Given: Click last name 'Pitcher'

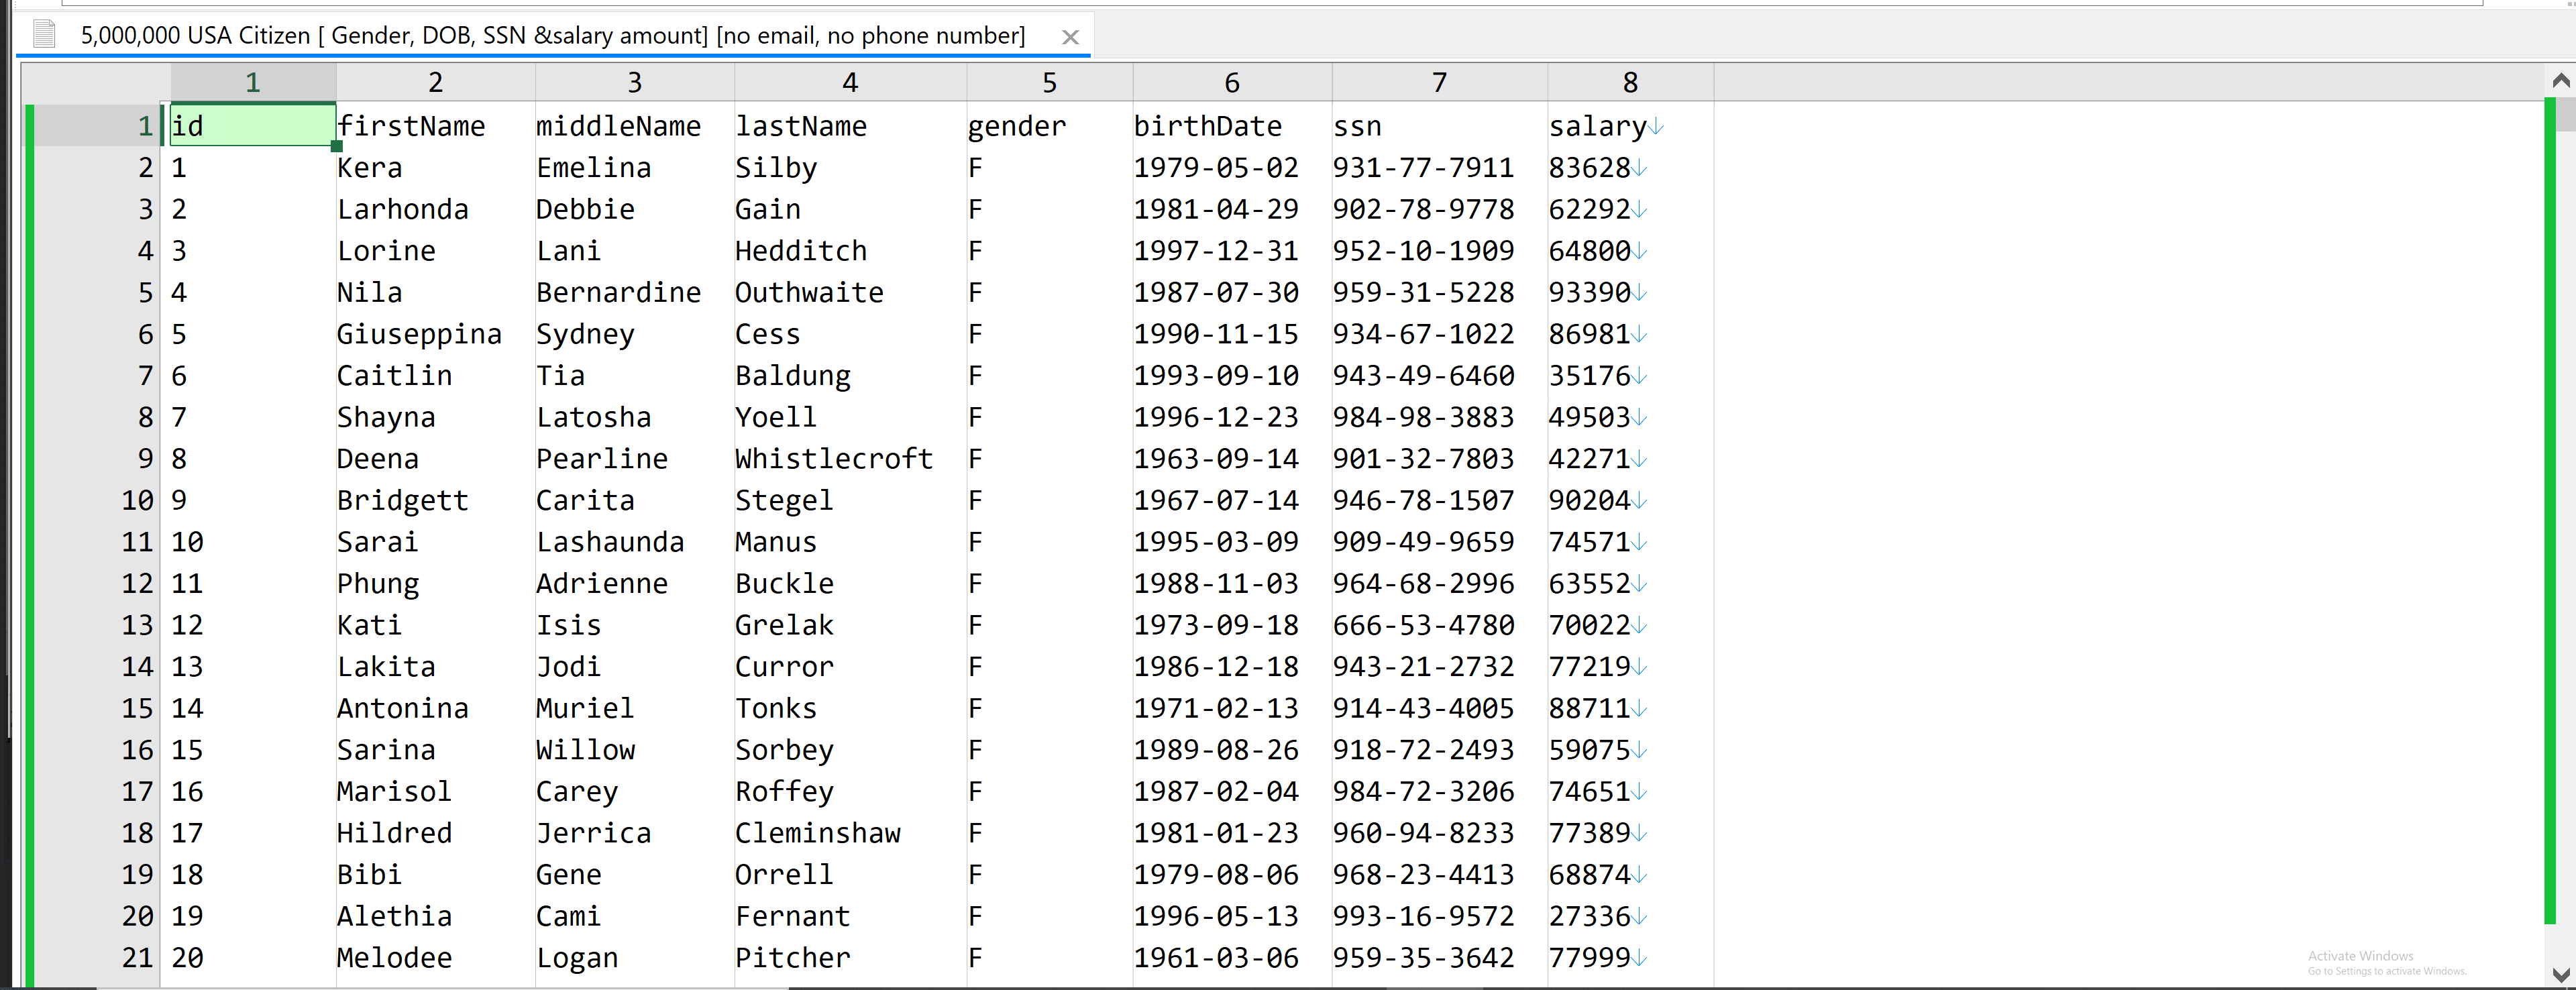Looking at the screenshot, I should pos(793,958).
